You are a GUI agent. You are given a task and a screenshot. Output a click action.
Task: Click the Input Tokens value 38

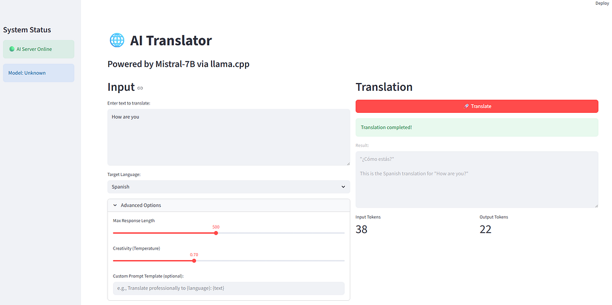362,229
